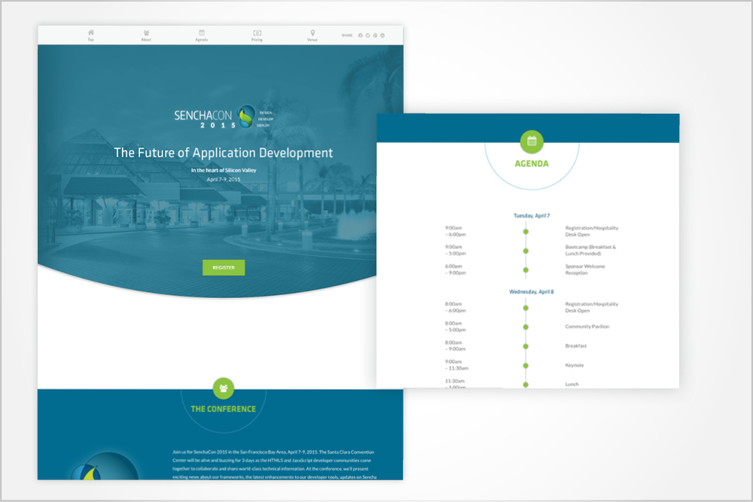The image size is (753, 502).
Task: Open the Venue nav item with map pin
Action: (x=312, y=35)
